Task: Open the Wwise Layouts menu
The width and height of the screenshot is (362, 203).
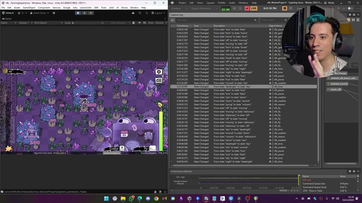Action: click(x=210, y=3)
